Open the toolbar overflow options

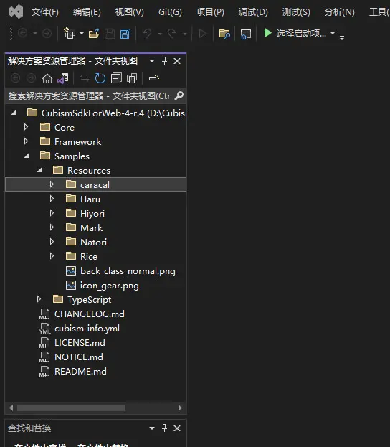[x=342, y=37]
